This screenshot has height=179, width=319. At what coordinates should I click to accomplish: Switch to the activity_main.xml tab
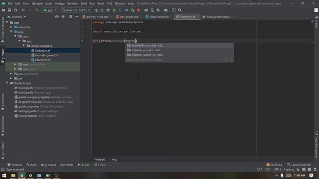[x=97, y=17]
